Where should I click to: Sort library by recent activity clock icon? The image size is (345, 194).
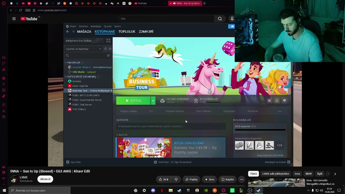106,49
